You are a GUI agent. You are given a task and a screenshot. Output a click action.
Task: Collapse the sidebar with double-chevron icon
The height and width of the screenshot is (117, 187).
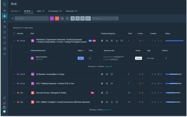[5, 54]
